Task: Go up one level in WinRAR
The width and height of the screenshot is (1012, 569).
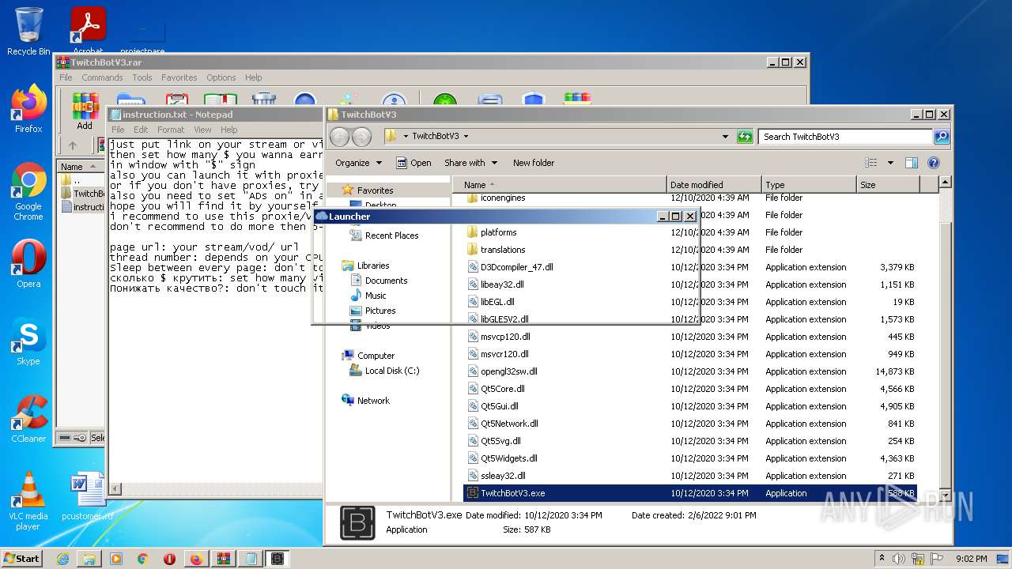Action: click(x=73, y=145)
